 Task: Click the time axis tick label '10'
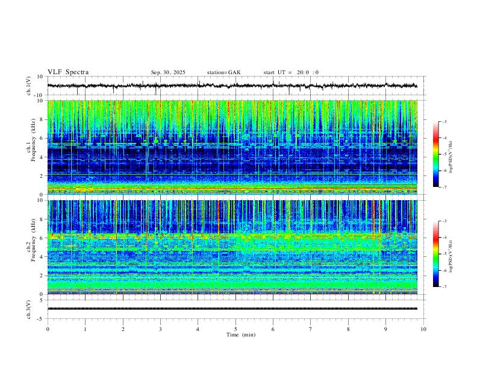coord(423,329)
